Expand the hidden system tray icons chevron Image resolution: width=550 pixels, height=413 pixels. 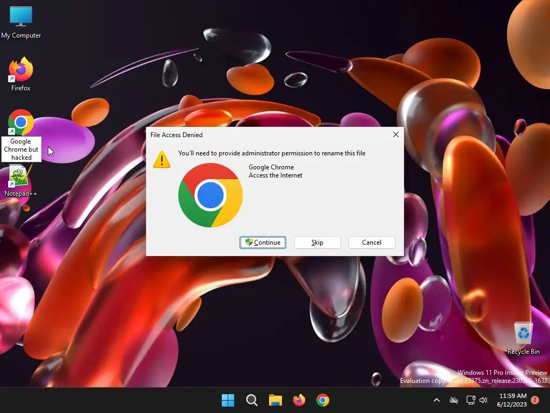pos(437,400)
